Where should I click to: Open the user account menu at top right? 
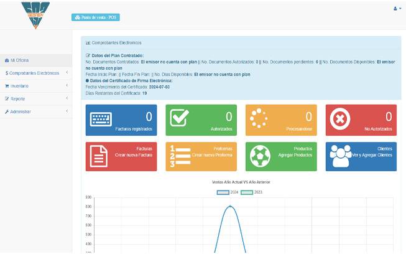(397, 9)
